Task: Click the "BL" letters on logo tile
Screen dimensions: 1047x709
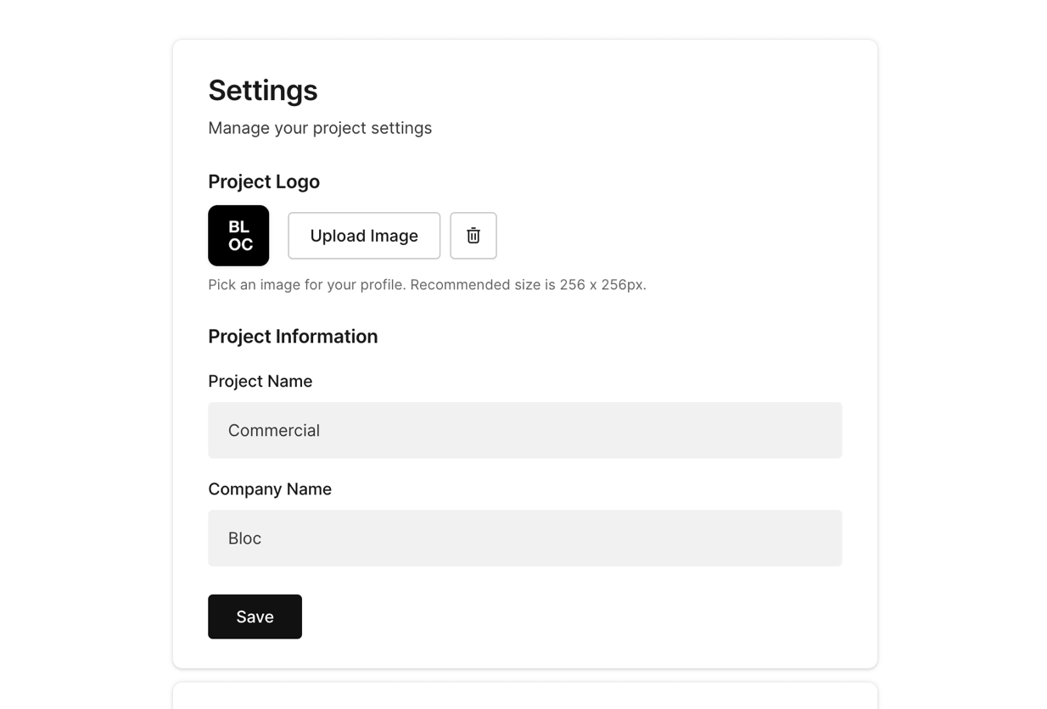Action: click(238, 227)
